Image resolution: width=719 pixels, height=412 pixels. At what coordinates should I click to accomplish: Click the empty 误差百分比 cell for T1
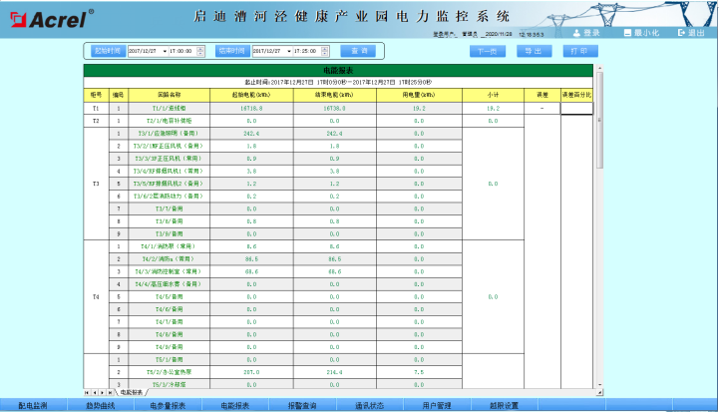click(x=576, y=108)
